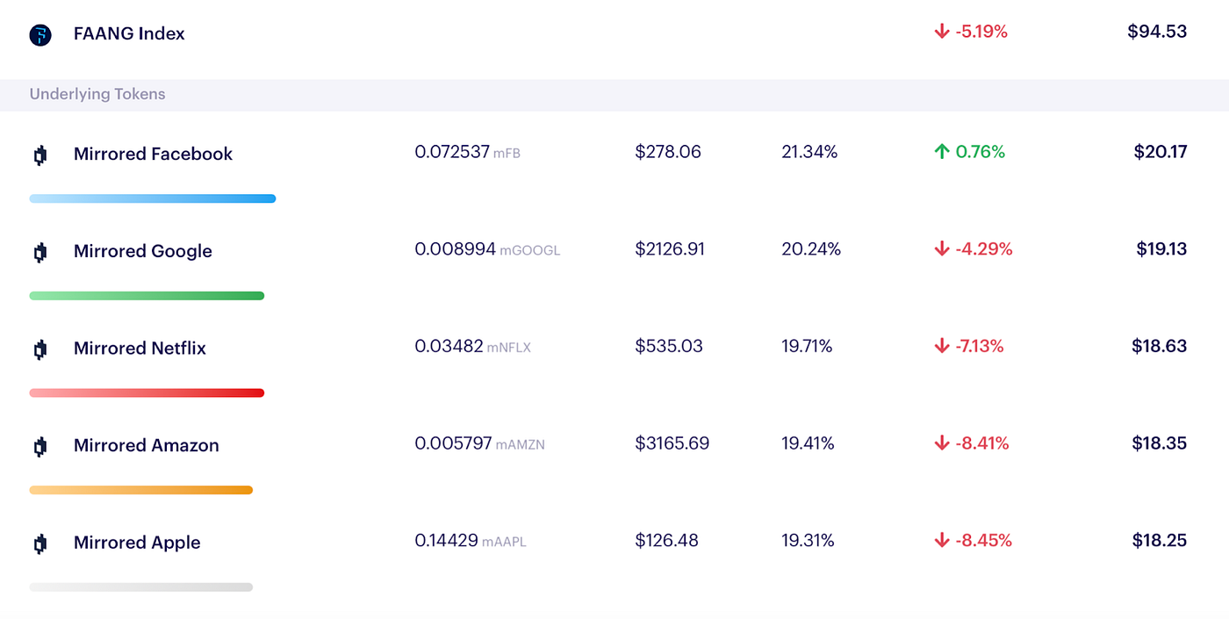The width and height of the screenshot is (1229, 619).
Task: Click the green Google allocation bar
Action: [147, 296]
